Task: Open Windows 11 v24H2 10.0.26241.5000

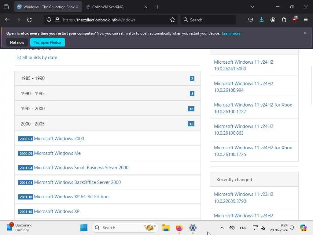Action: point(244,65)
